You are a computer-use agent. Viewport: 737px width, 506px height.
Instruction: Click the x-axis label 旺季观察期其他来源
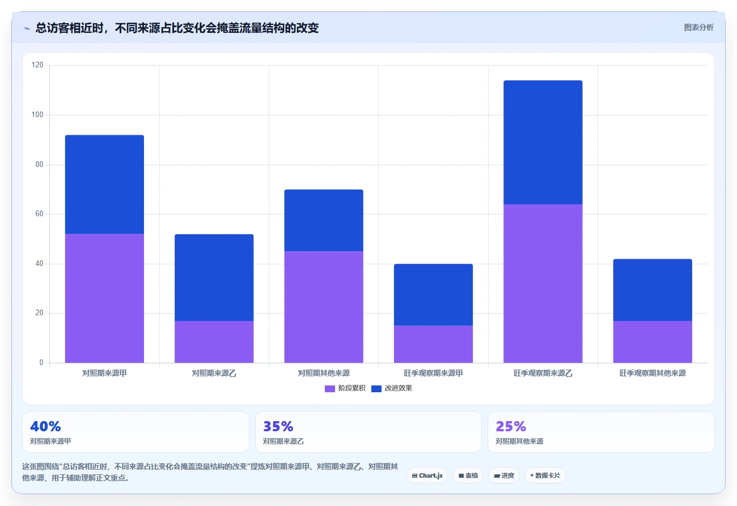(653, 373)
